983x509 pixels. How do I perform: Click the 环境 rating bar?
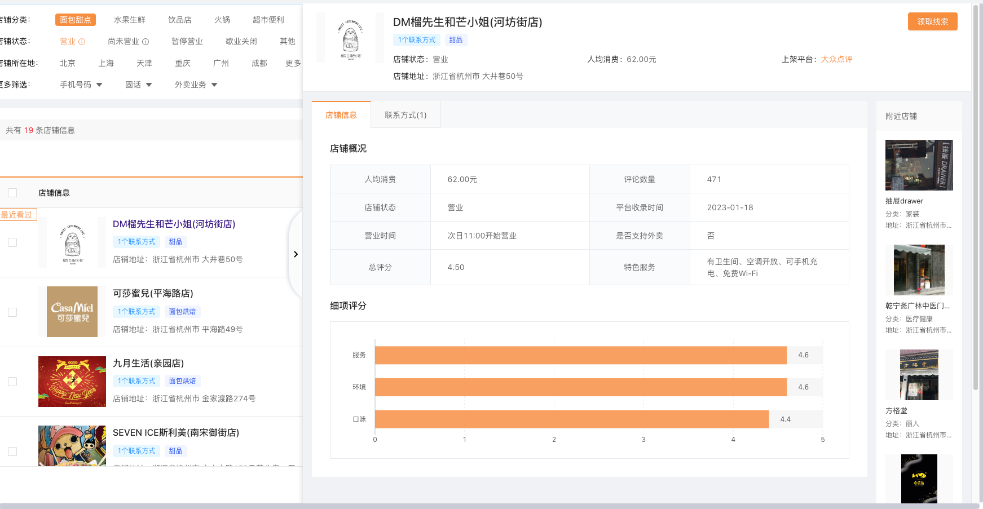coord(580,387)
